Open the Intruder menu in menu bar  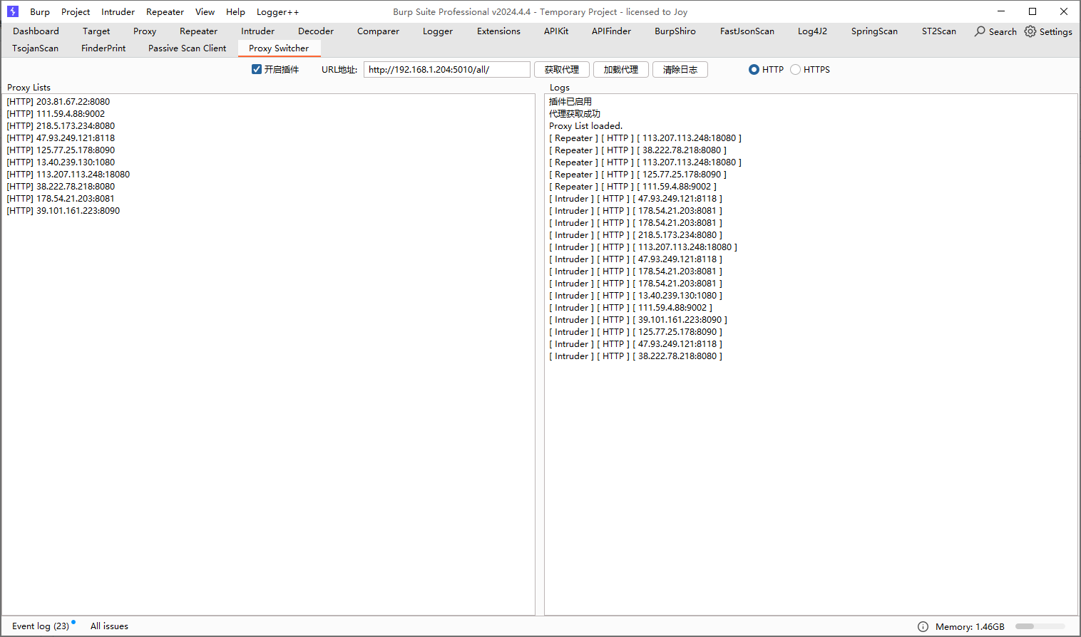point(118,12)
